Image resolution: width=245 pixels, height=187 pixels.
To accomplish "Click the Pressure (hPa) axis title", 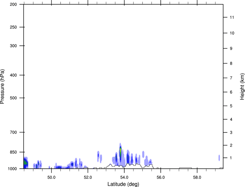I will [x=2, y=87].
